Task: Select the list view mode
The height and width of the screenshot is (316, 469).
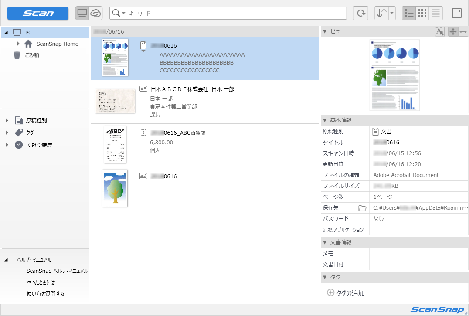Action: tap(409, 13)
